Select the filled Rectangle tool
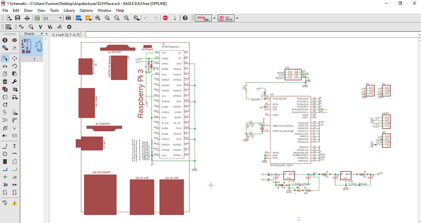The height and width of the screenshot is (223, 421). [5, 161]
